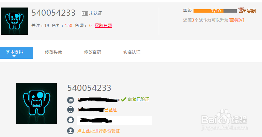The image size is (262, 137).
Task: Click the QQ number input field
Action: tap(115, 120)
